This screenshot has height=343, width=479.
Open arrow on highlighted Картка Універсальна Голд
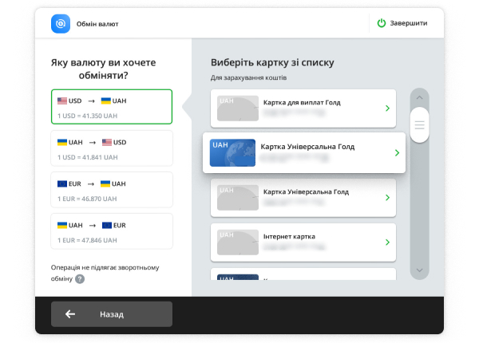coord(397,152)
